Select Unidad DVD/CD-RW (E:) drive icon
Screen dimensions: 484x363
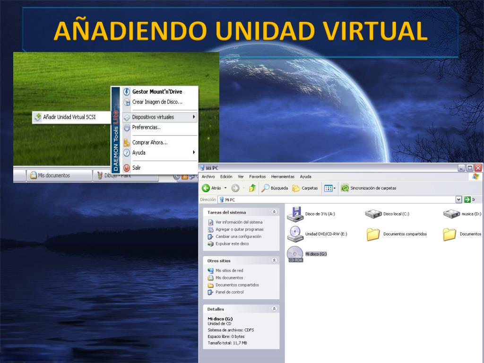coord(295,234)
